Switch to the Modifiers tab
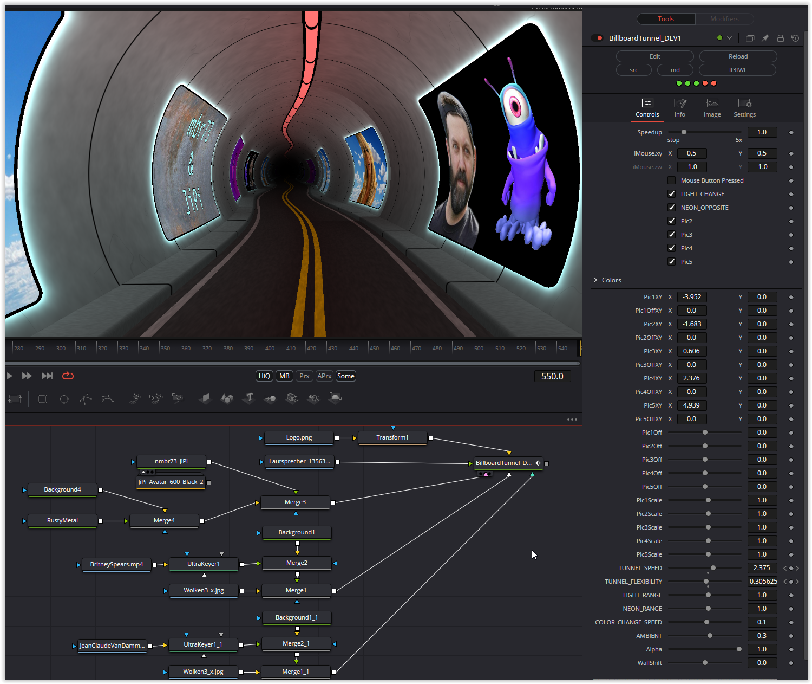Image resolution: width=812 pixels, height=684 pixels. (x=724, y=19)
